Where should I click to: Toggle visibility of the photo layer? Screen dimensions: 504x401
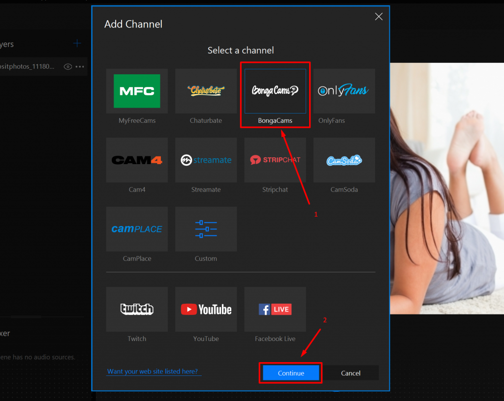(x=67, y=67)
